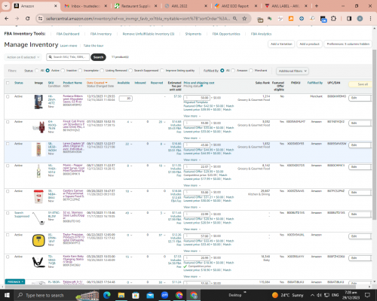
Task: Select Fulfilled By Amazon radio button
Action: 233,71
